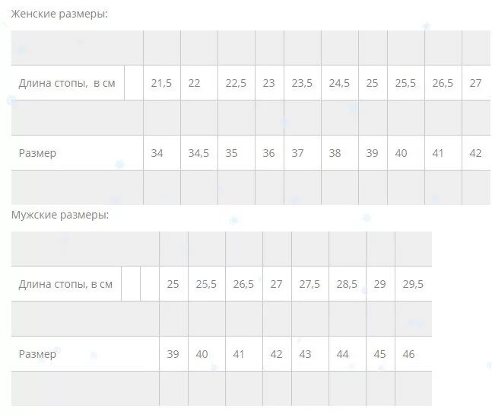This screenshot has height=415, width=492.
Task: Click women's 'Размер' row label
Action: [38, 153]
